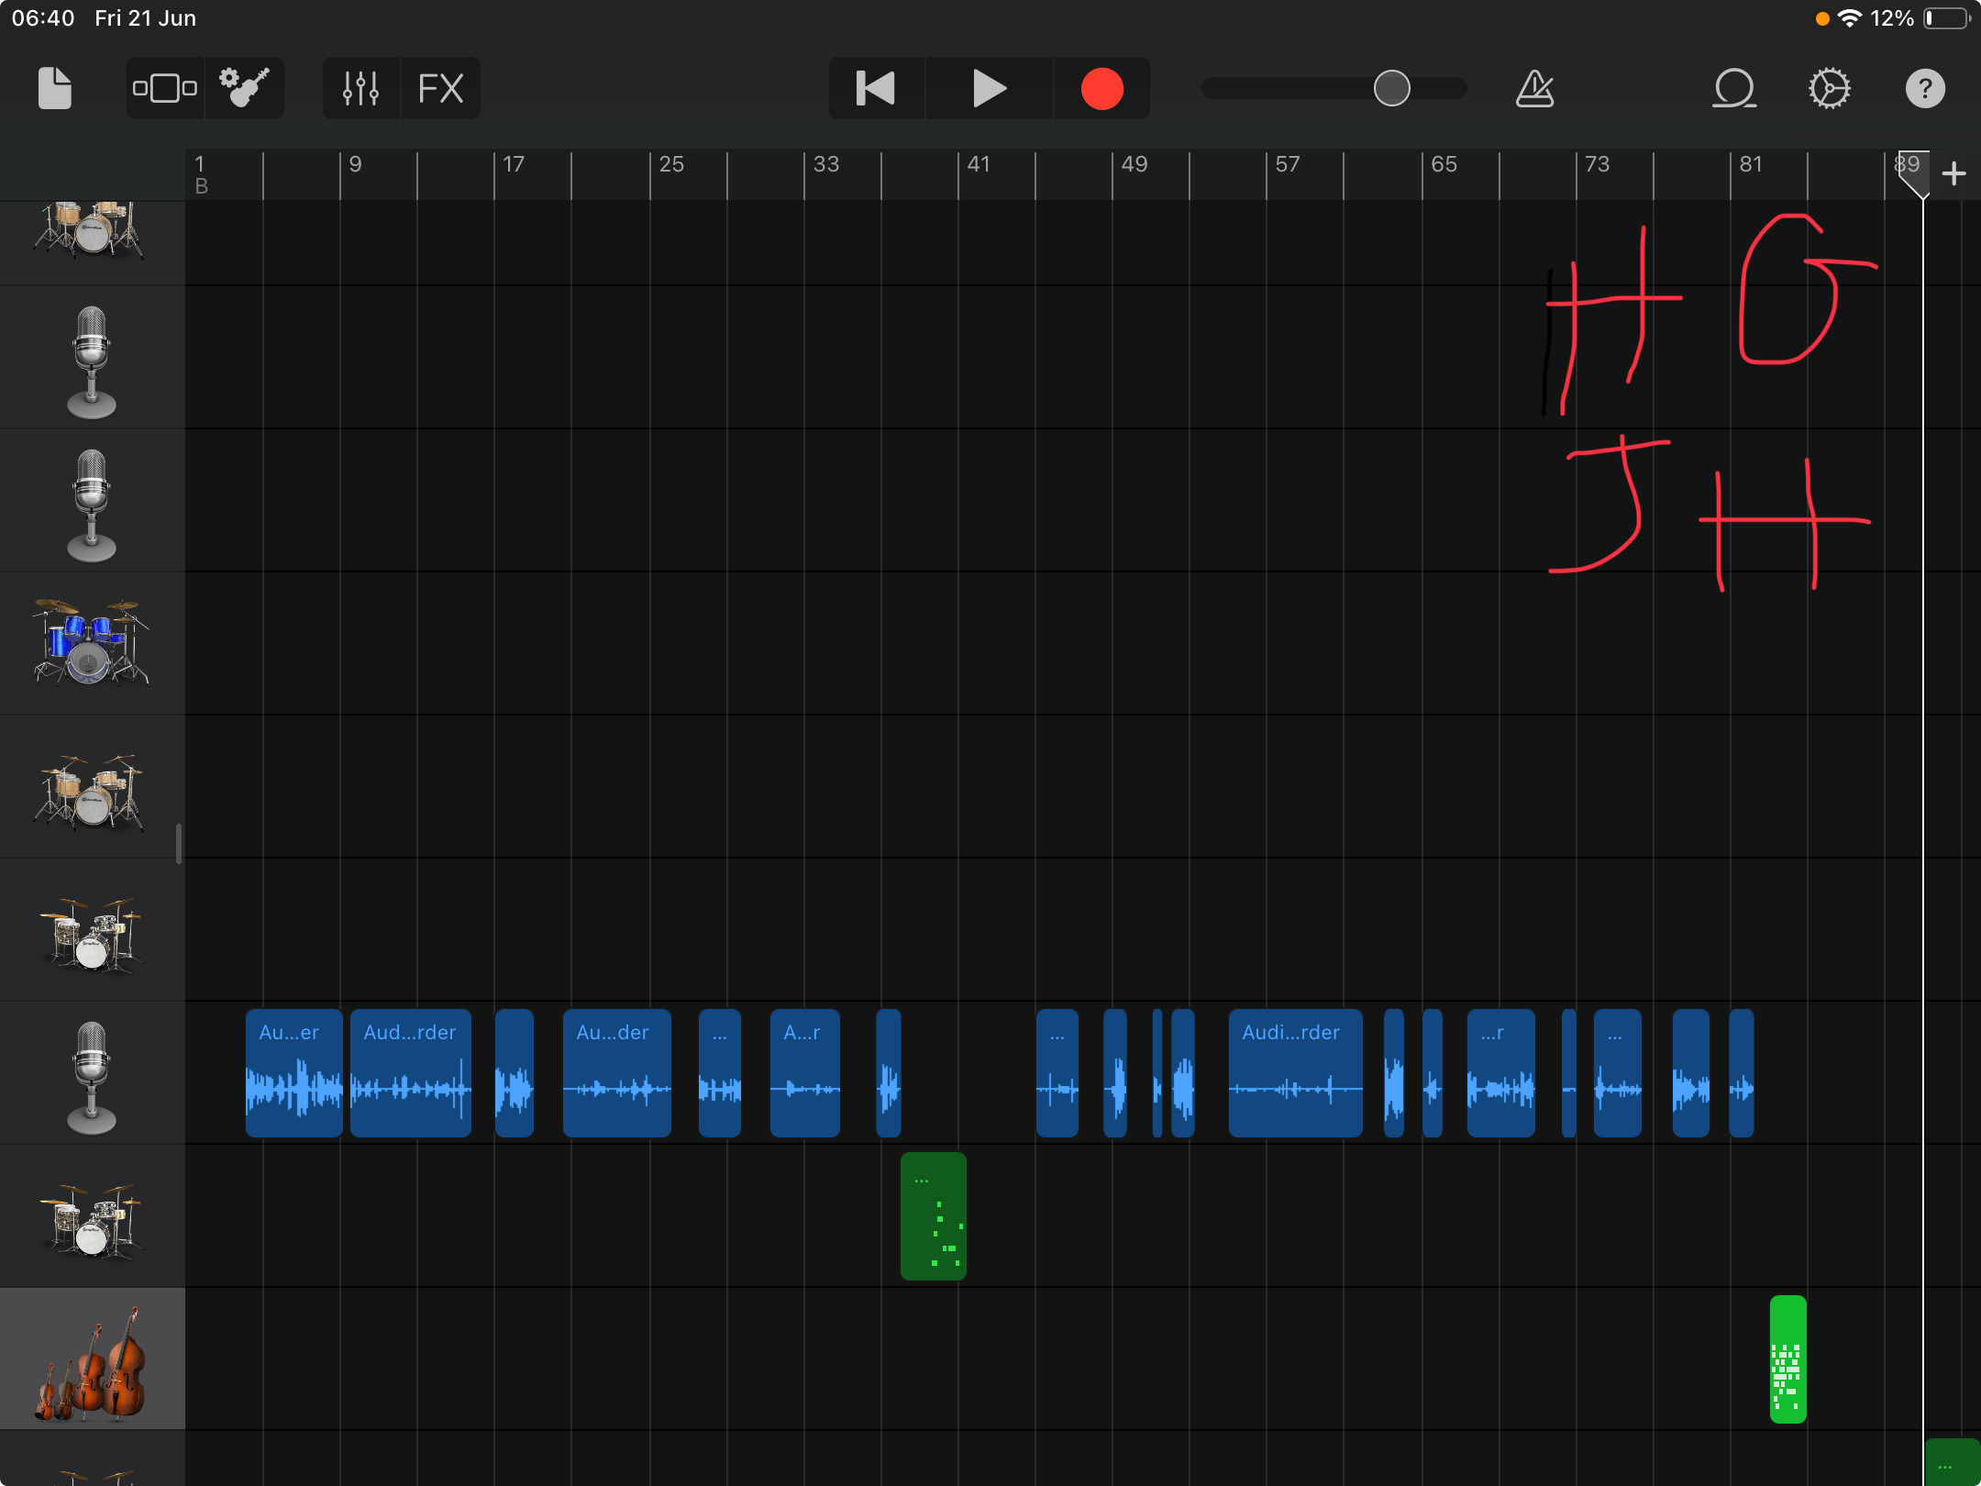Start playback with Play button
This screenshot has width=1981, height=1486.
[989, 89]
